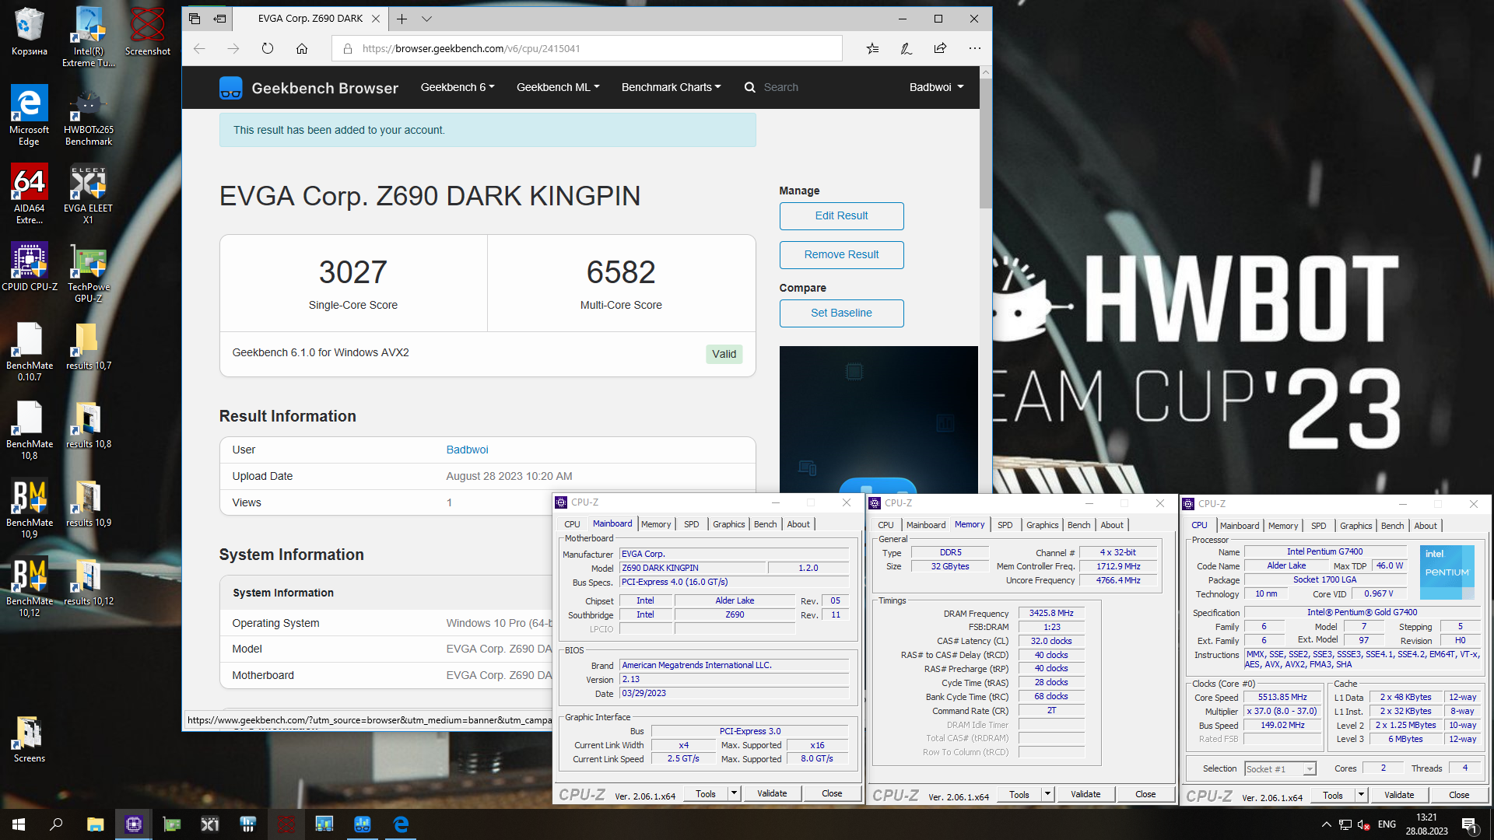
Task: Expand Geekbench ML navigation dropdown
Action: [x=558, y=87]
